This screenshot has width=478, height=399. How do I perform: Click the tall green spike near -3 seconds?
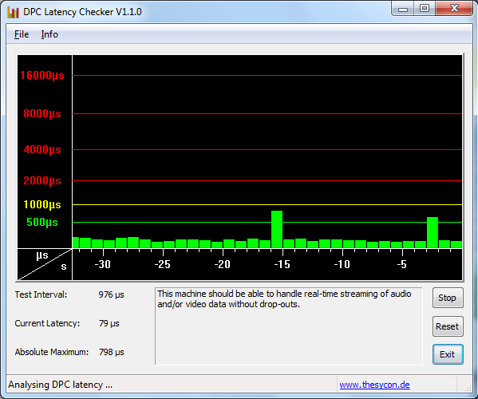(x=433, y=232)
